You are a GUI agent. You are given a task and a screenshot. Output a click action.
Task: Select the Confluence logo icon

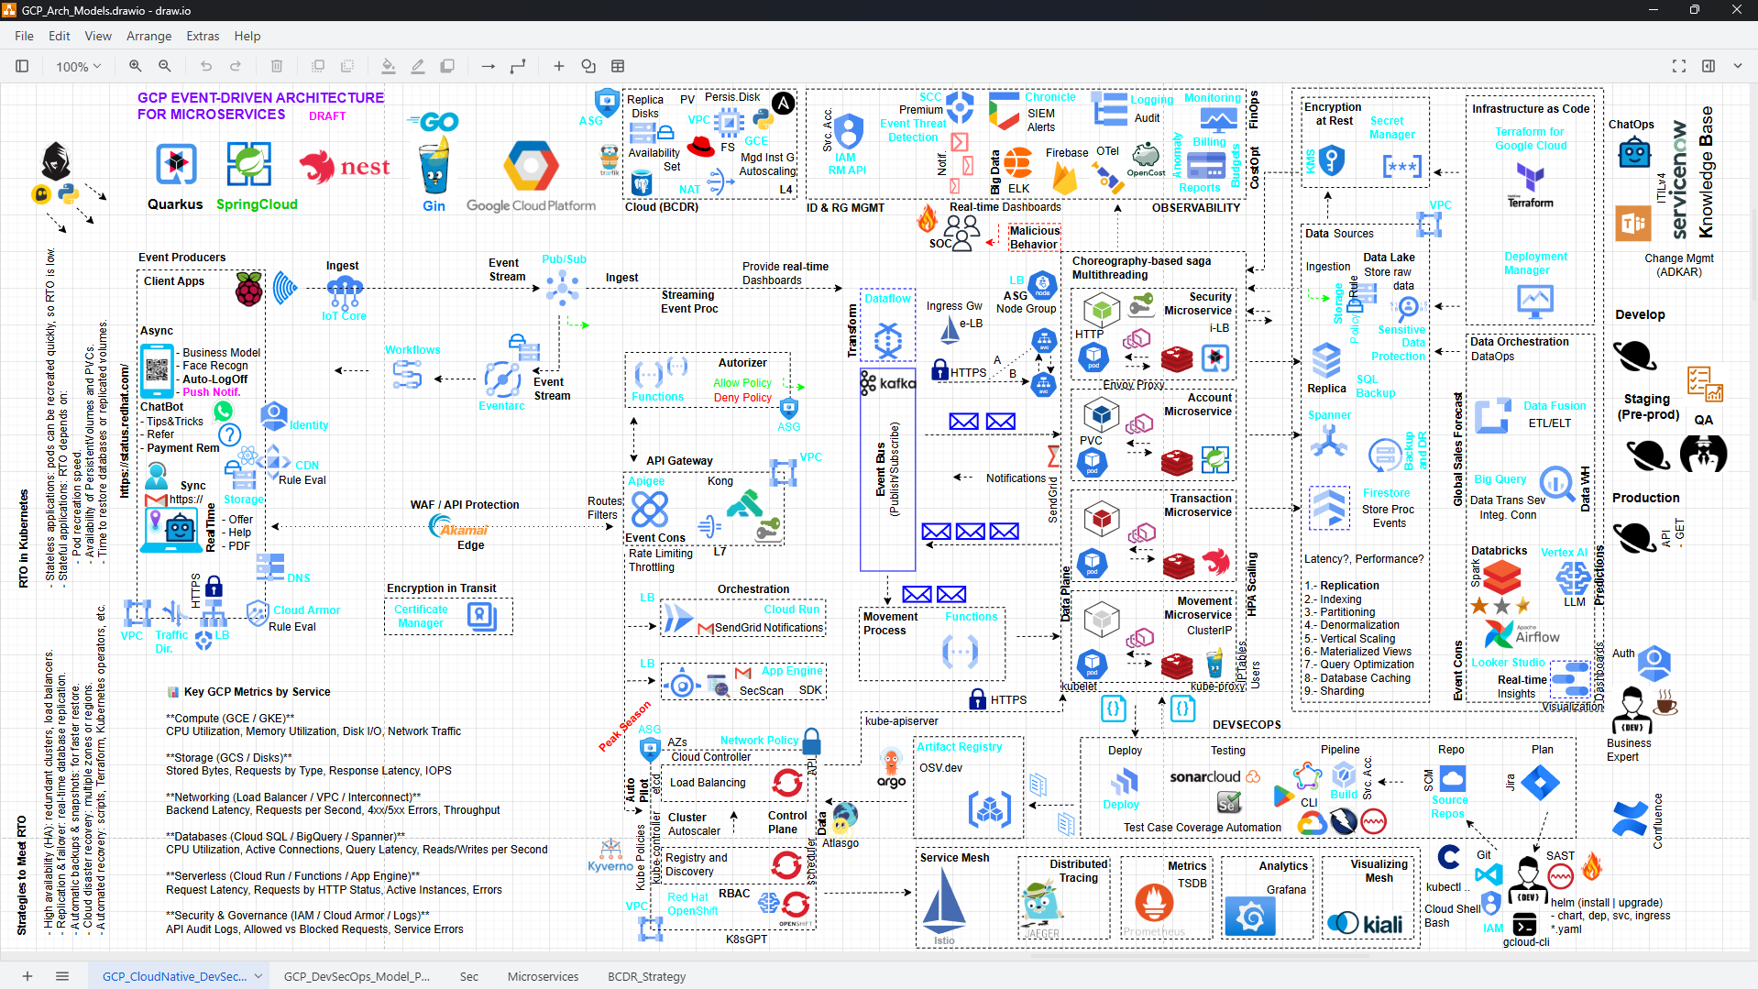1630,819
